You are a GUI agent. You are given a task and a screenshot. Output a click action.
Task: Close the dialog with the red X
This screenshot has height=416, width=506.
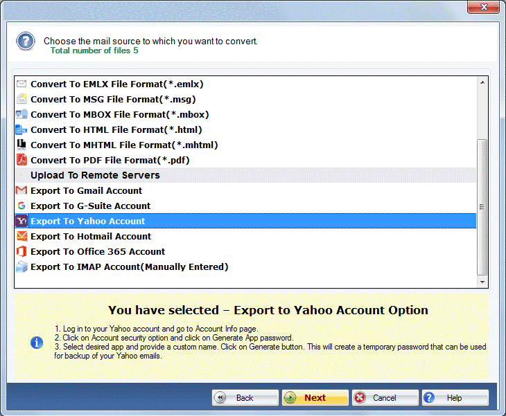[x=483, y=7]
